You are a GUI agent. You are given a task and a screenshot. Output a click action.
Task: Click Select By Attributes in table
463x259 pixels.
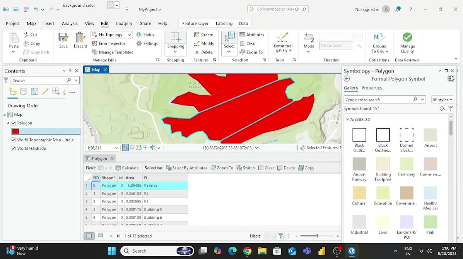pyautogui.click(x=186, y=168)
